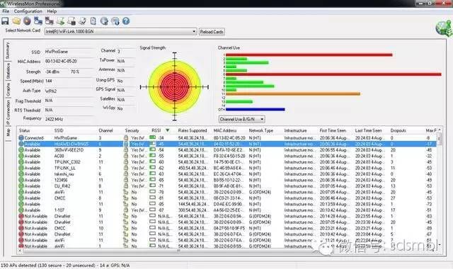Image resolution: width=453 pixels, height=269 pixels.
Task: Switch to the IP Connection side tab
Action: click(x=8, y=112)
